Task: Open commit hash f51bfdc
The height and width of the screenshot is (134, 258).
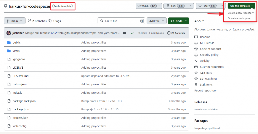Action: (143, 33)
